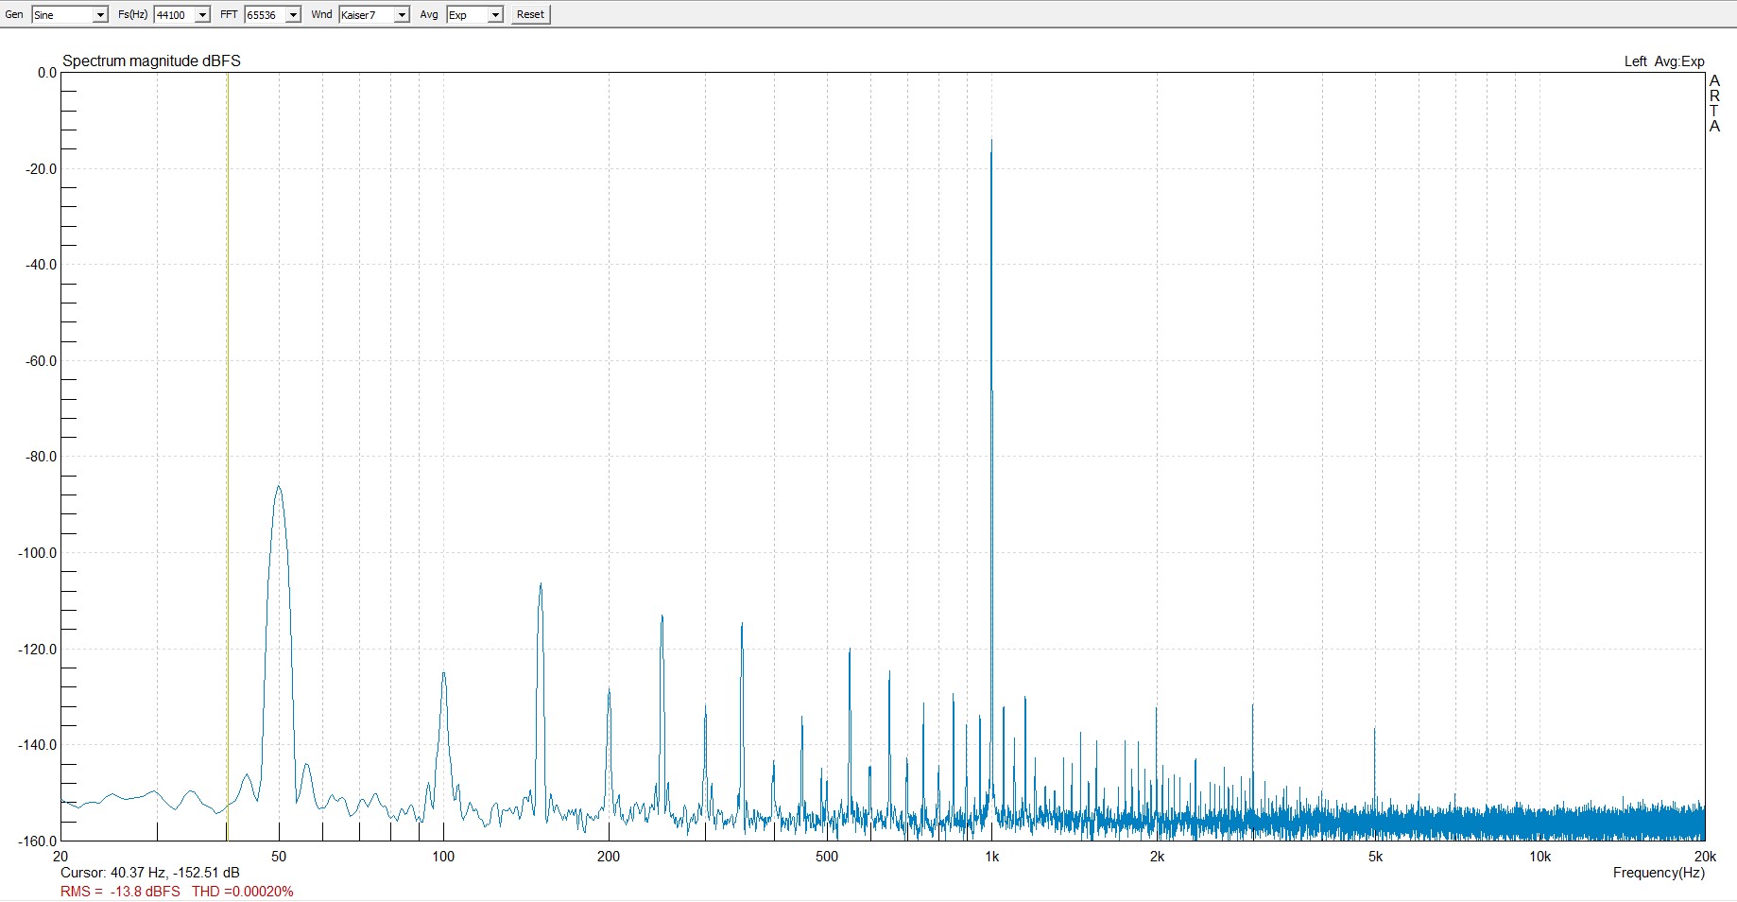Viewport: 1737px width, 902px height.
Task: Click the -100.0 dB axis label
Action: [38, 553]
